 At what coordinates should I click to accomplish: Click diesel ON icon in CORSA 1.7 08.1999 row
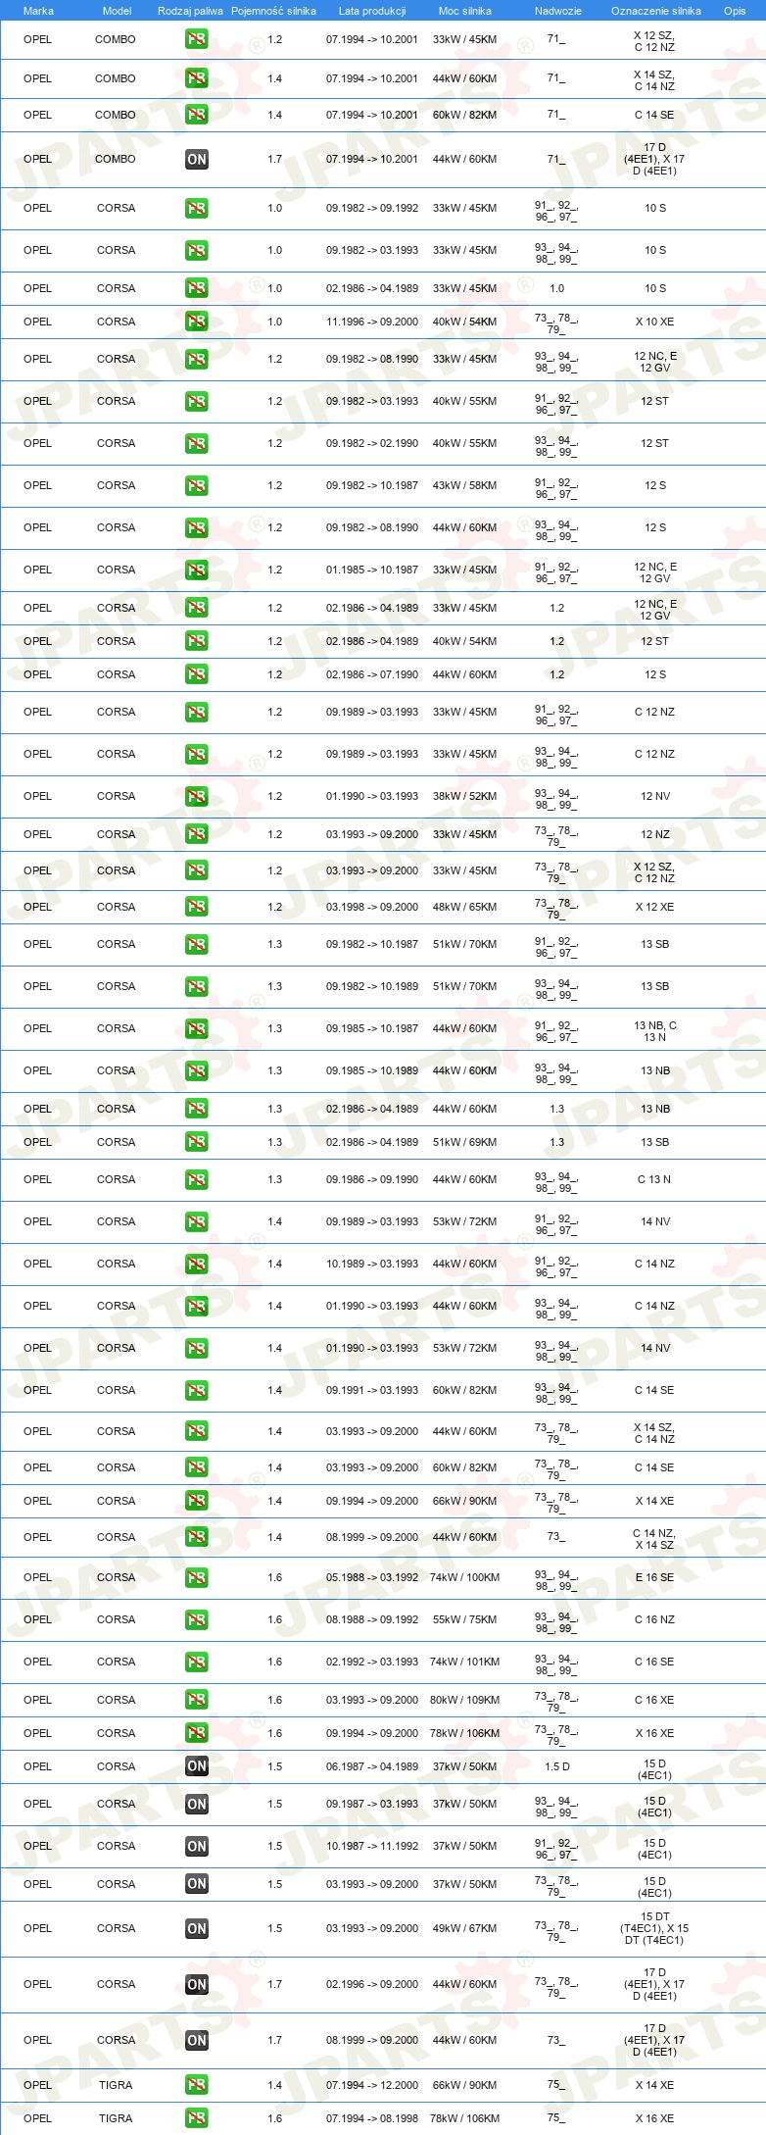(197, 2041)
